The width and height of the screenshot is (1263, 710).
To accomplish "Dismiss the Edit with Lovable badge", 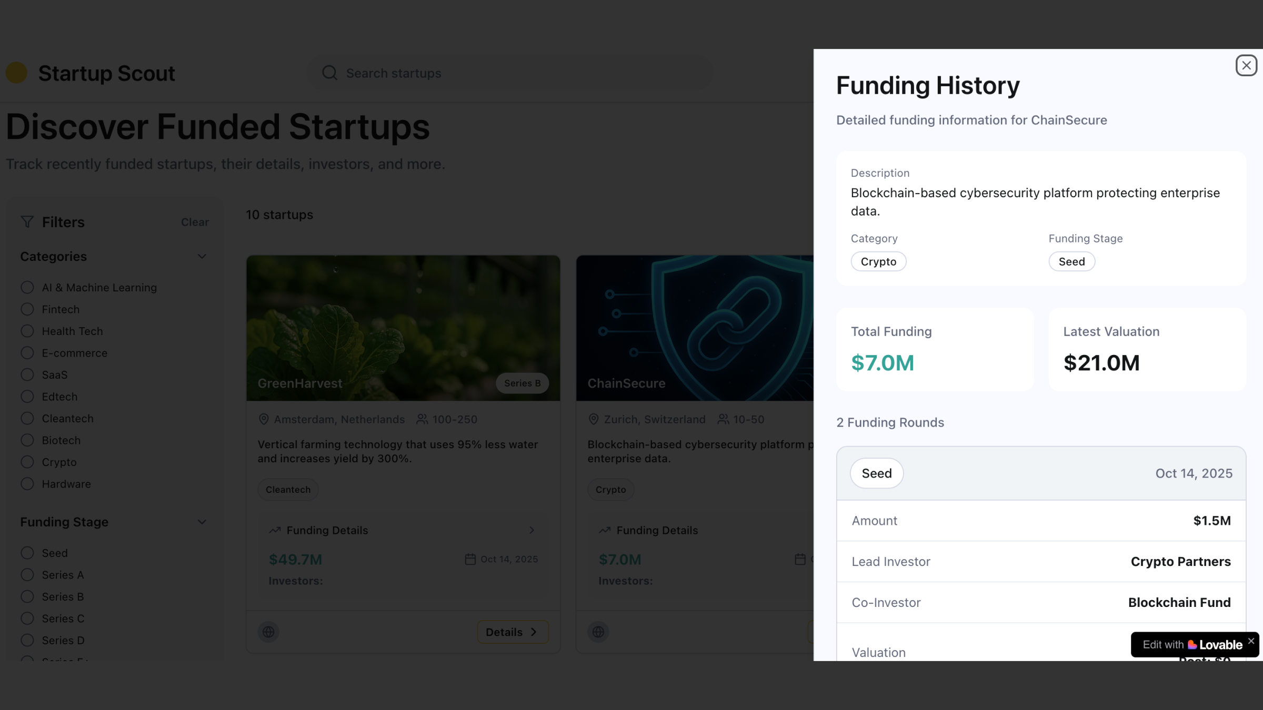I will [x=1251, y=641].
